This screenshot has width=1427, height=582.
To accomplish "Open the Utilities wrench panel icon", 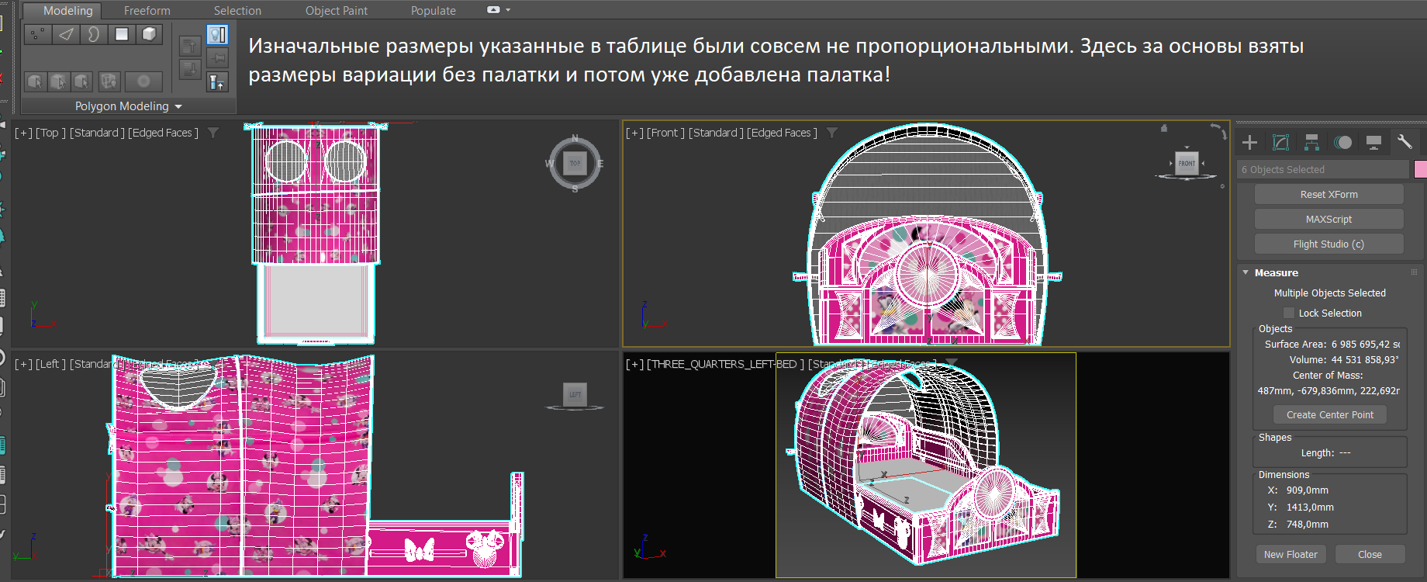I will [x=1405, y=142].
